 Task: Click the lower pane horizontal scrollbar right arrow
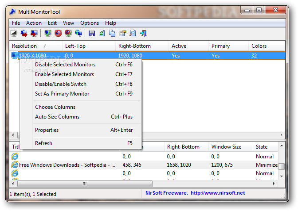tap(274, 184)
